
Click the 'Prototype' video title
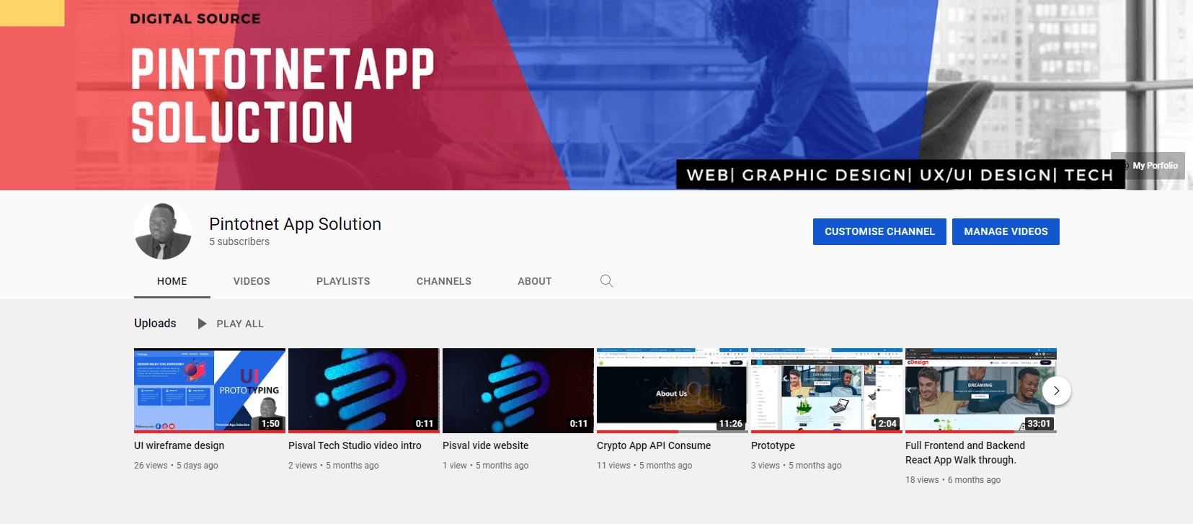tap(773, 445)
